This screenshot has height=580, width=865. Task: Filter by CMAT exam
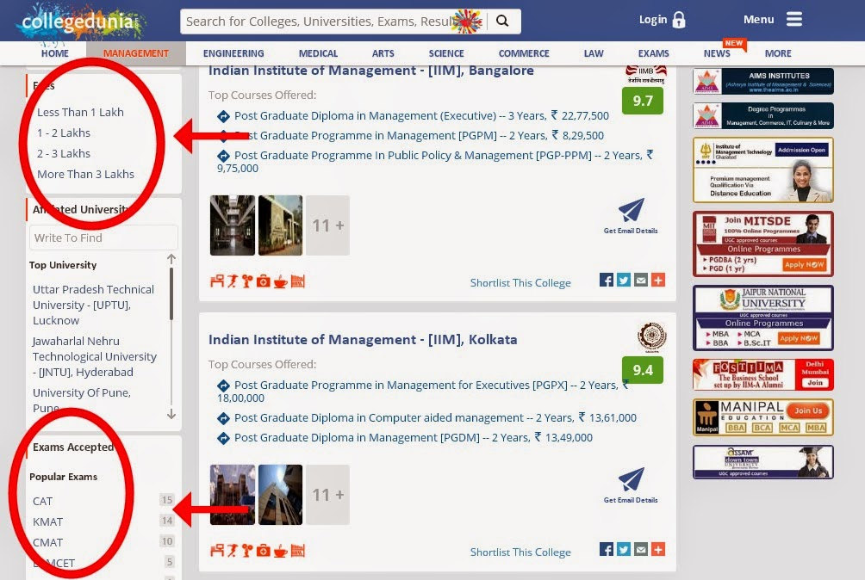pyautogui.click(x=48, y=542)
